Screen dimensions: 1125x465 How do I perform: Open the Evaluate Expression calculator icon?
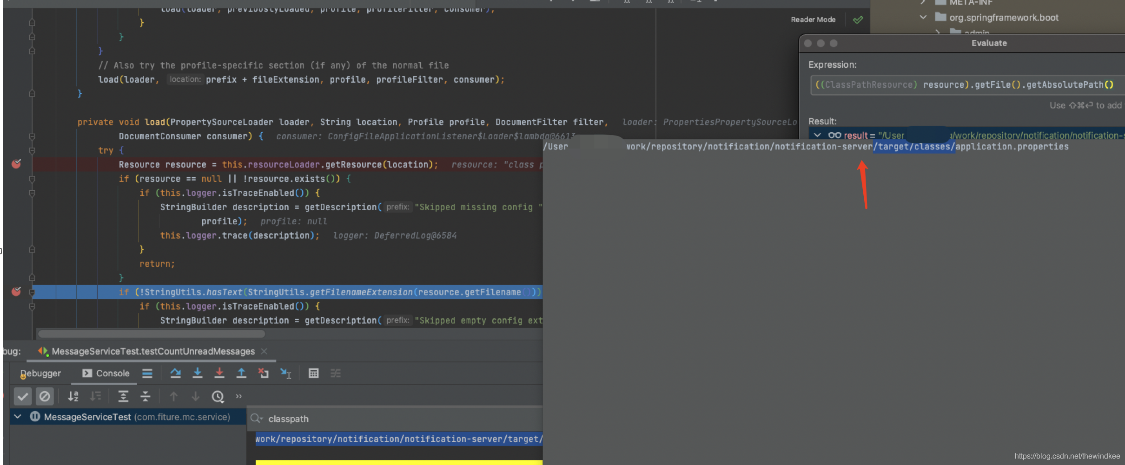click(x=314, y=373)
